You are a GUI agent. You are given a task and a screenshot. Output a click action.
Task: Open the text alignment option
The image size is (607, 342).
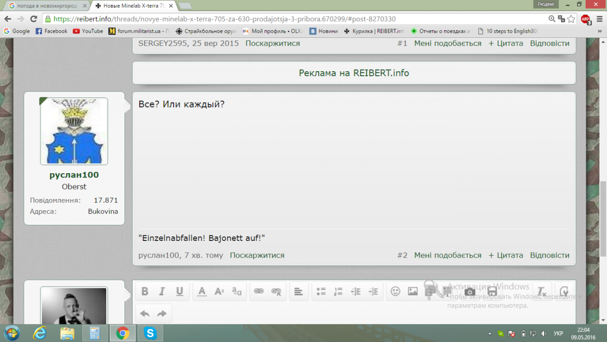(298, 291)
